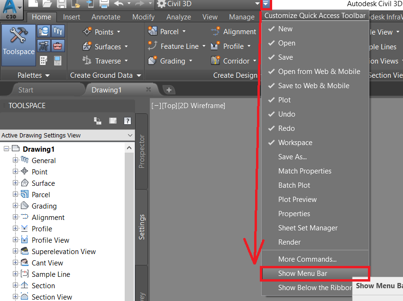The width and height of the screenshot is (403, 301).
Task: Uncheck Redo in the customize menu
Action: [x=315, y=128]
